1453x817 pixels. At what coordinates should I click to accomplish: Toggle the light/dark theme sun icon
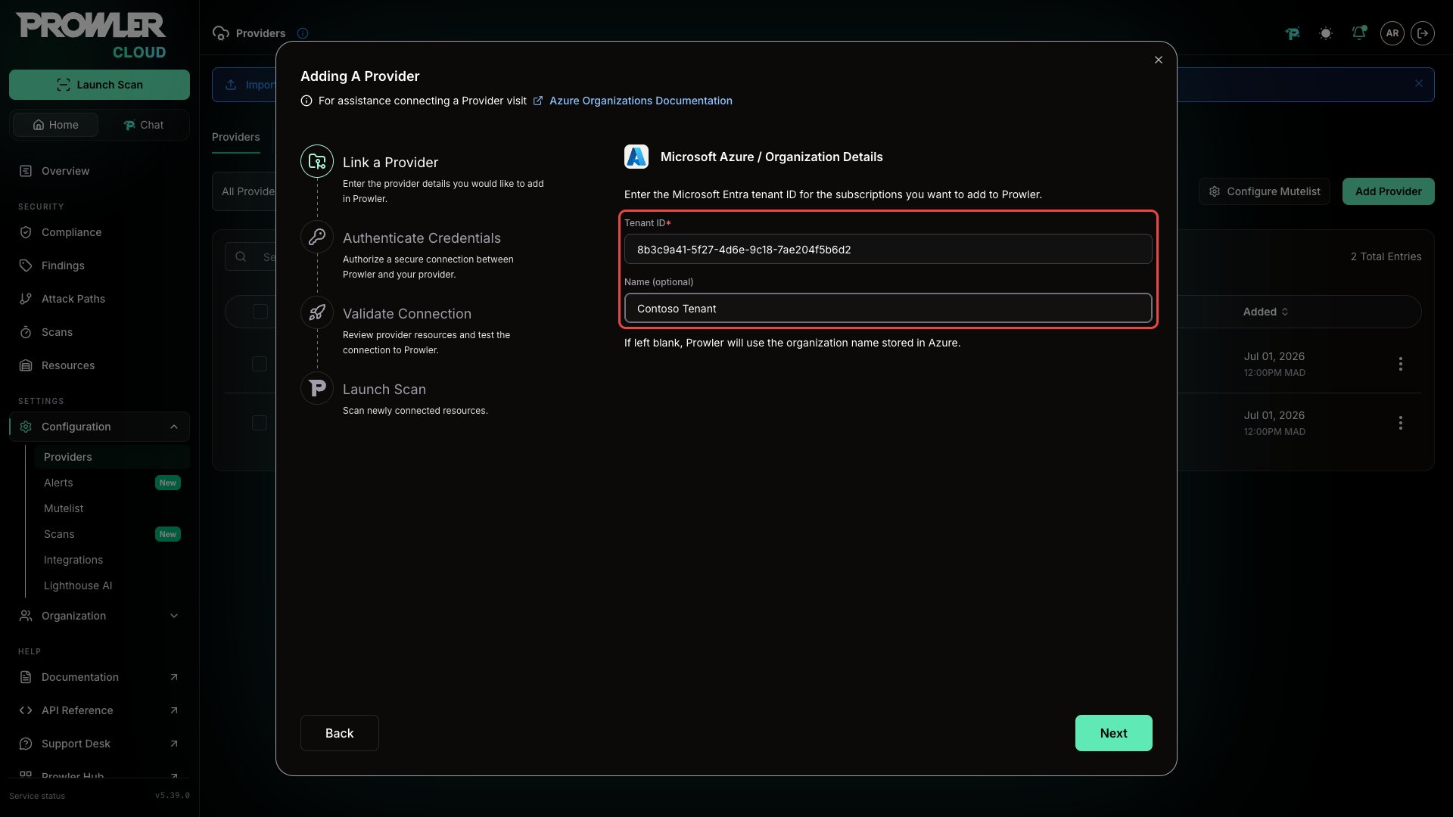pos(1326,33)
